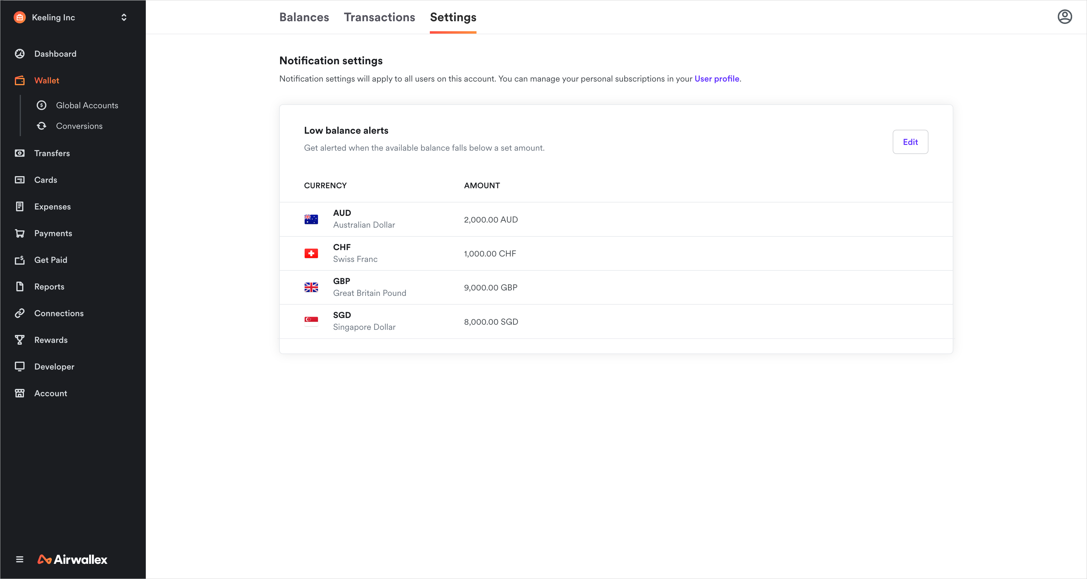
Task: Click the 2,000.00 AUD amount
Action: pyautogui.click(x=490, y=219)
